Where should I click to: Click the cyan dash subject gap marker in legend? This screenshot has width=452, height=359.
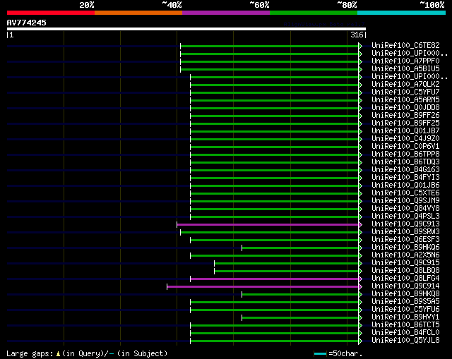(112, 353)
